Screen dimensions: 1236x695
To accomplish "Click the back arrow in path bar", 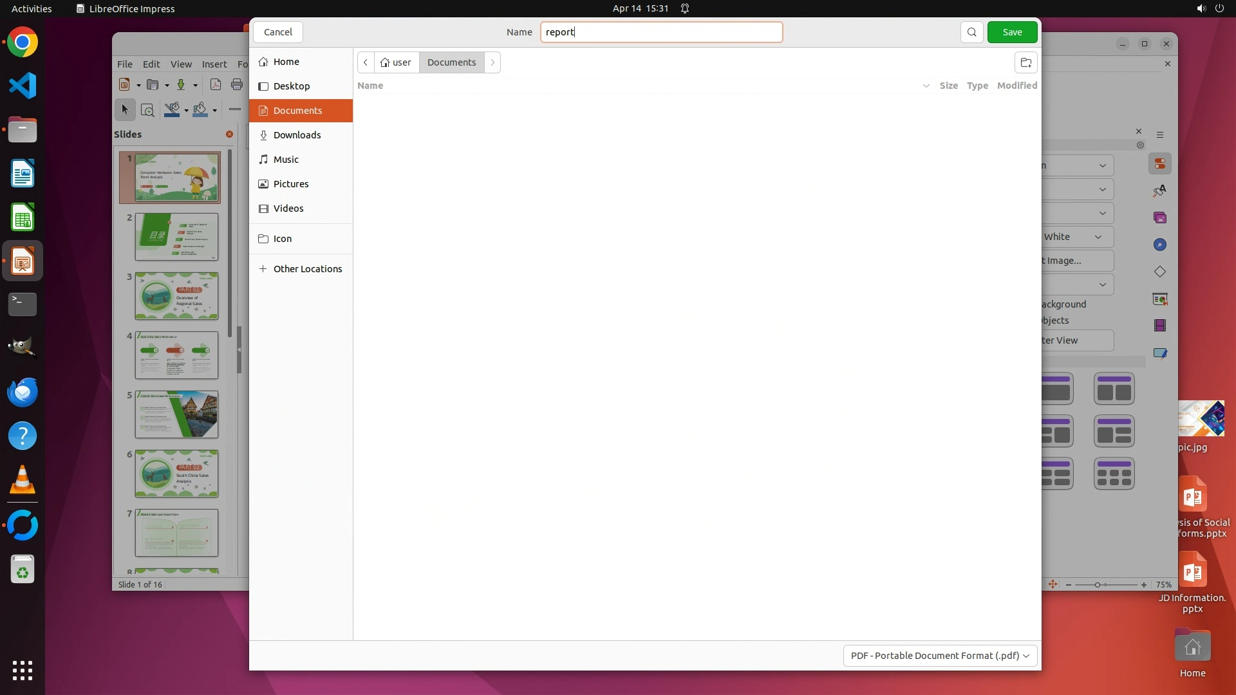I will [x=366, y=62].
